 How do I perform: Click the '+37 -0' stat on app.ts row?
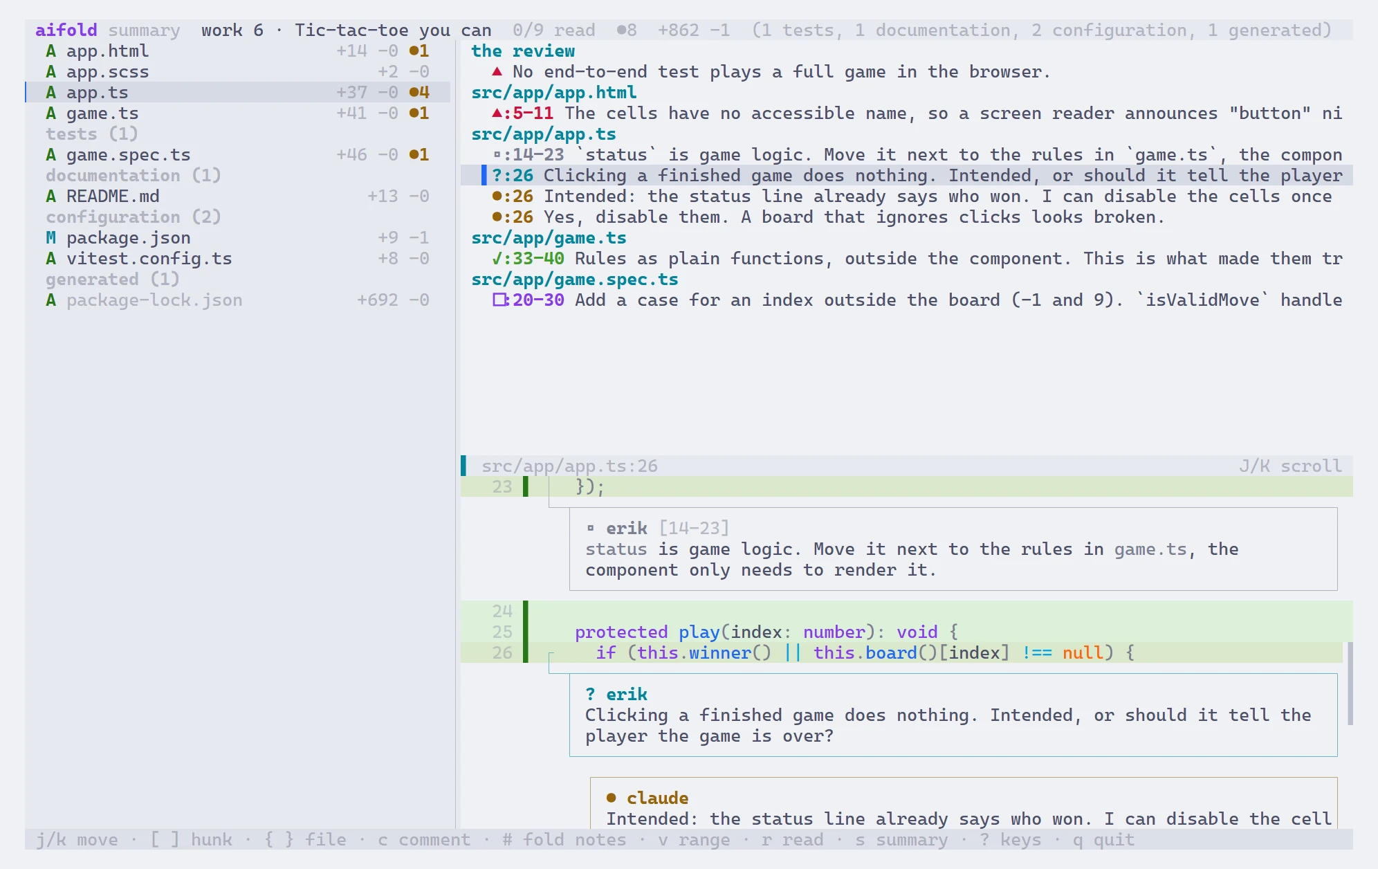pos(367,93)
